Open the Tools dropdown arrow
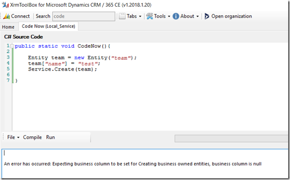 coord(169,17)
